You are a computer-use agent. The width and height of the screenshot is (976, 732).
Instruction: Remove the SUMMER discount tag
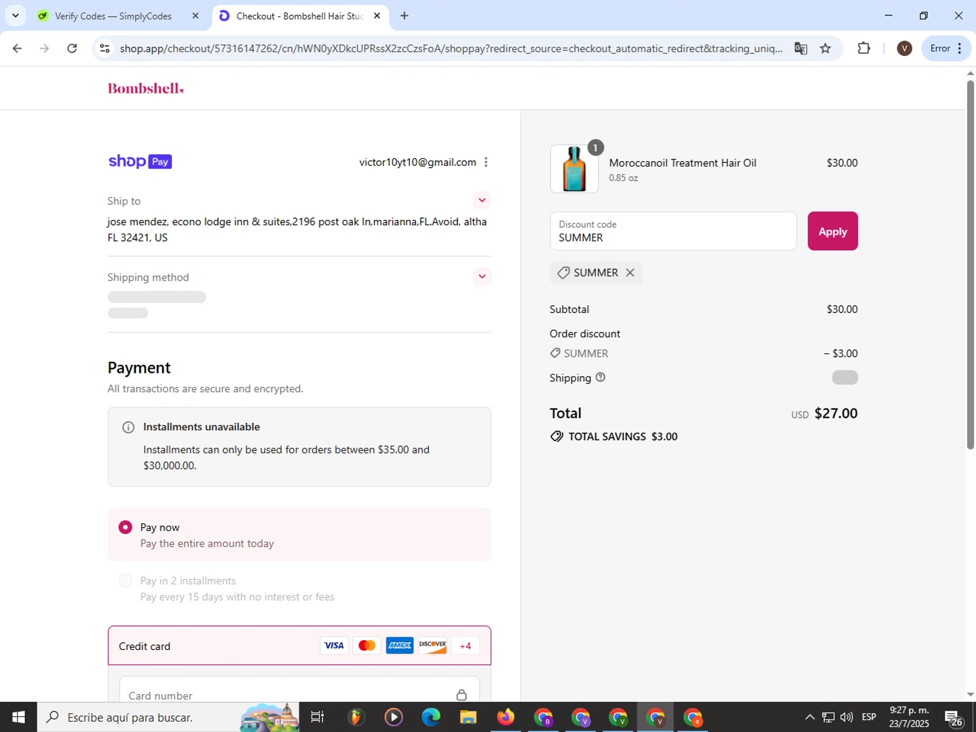pyautogui.click(x=630, y=273)
